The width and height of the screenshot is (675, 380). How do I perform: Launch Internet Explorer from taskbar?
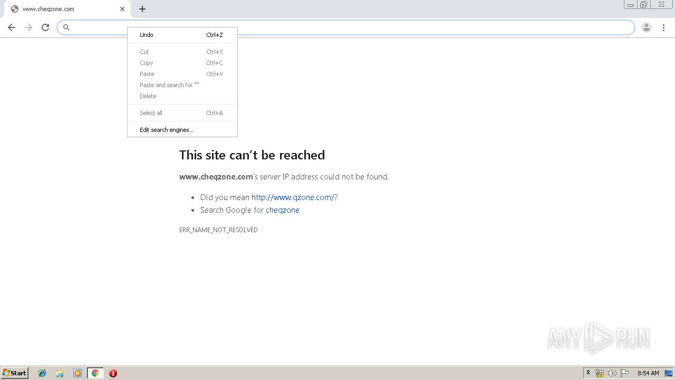click(x=42, y=373)
